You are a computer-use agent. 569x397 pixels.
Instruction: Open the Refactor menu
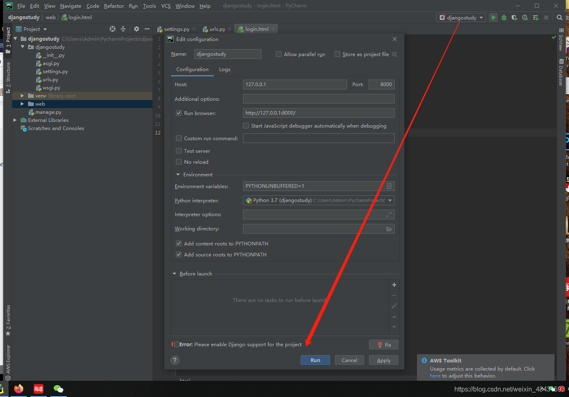point(114,6)
